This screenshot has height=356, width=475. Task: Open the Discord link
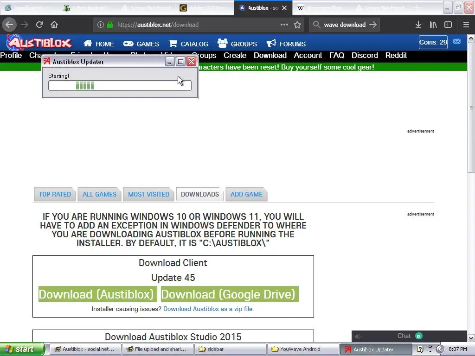(x=365, y=56)
